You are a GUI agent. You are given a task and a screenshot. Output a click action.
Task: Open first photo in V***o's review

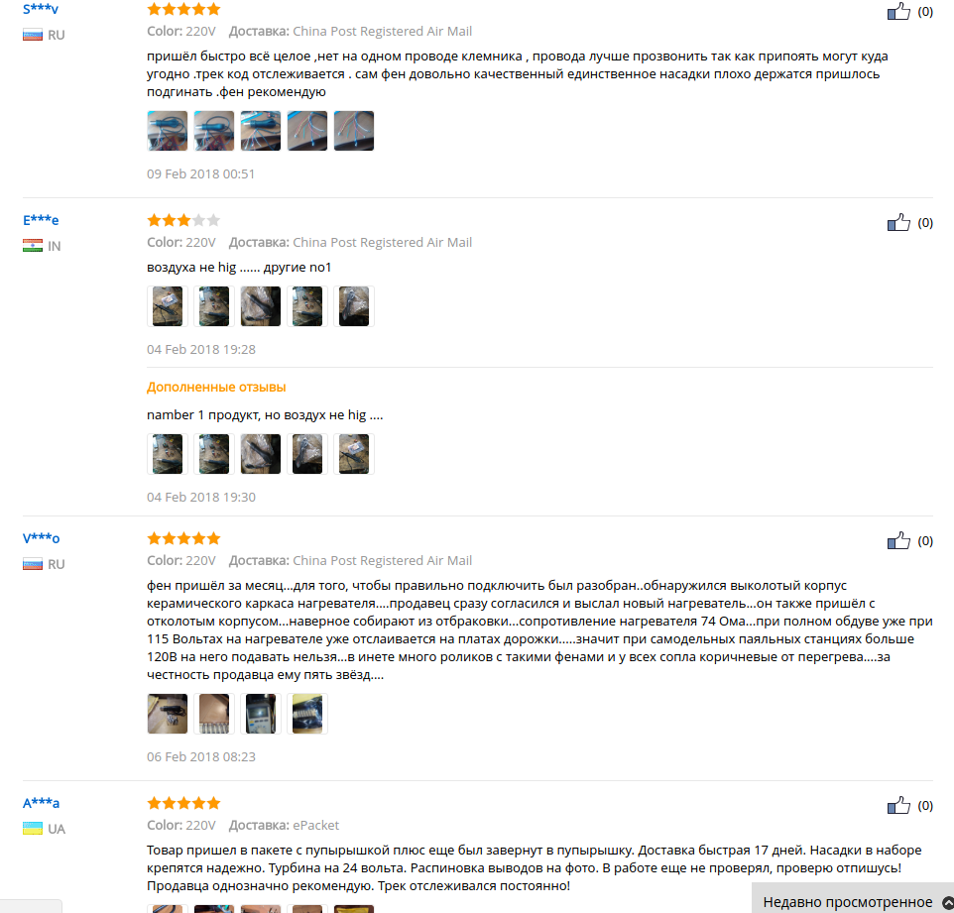[168, 714]
